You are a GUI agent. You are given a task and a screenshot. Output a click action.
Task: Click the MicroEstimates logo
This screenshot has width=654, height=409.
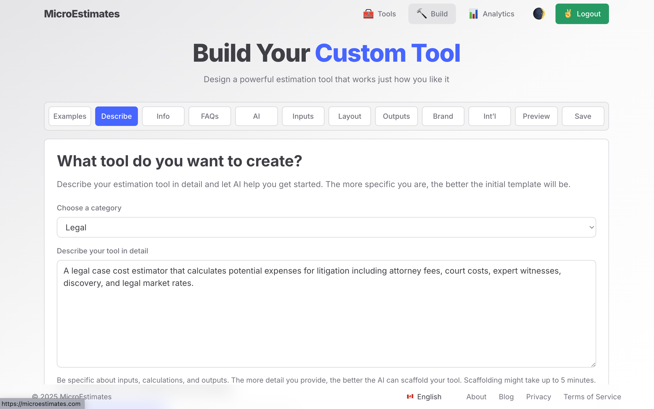82,14
